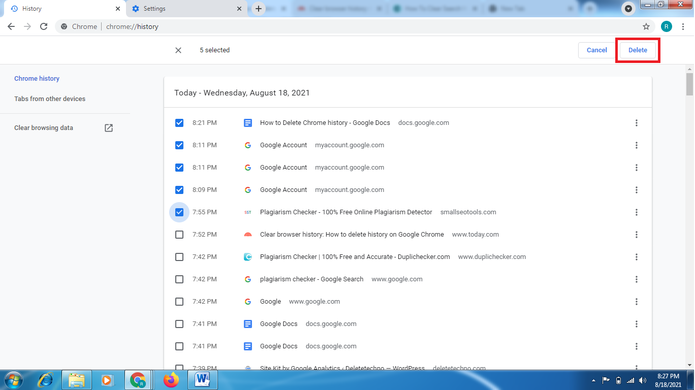Click the Cancel button

coord(597,50)
